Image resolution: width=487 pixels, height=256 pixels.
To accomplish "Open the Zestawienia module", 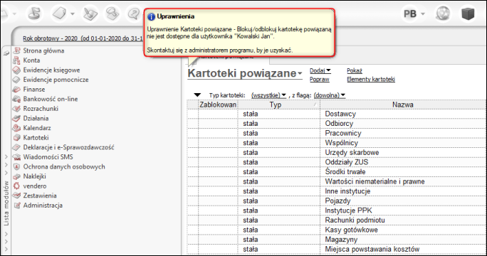I will click(40, 196).
